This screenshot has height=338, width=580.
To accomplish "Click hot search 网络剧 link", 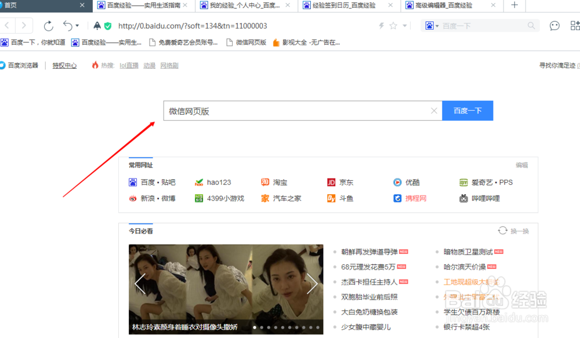I will click(x=169, y=66).
